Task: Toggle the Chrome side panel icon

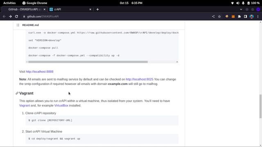Action: coord(245,16)
